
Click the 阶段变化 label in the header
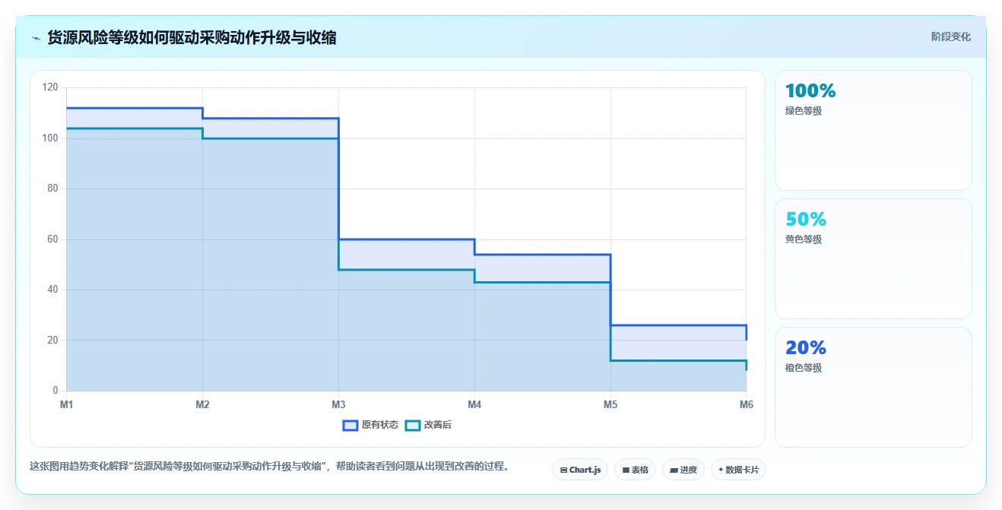[x=951, y=36]
